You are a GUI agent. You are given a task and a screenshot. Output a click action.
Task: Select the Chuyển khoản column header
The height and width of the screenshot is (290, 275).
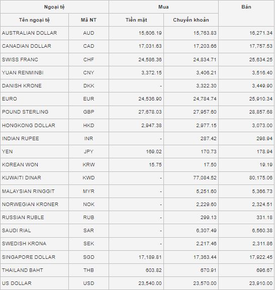191,20
